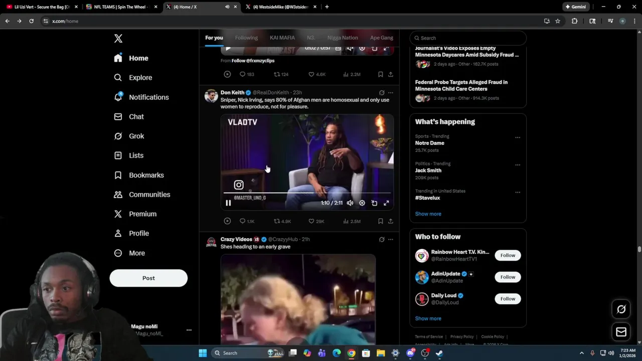Open VladTV video settings gear
Image resolution: width=642 pixels, height=361 pixels.
tap(362, 203)
